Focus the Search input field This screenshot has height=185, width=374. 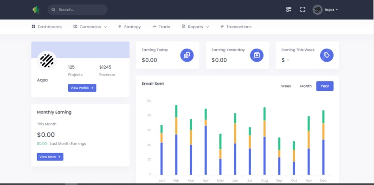[x=77, y=10]
